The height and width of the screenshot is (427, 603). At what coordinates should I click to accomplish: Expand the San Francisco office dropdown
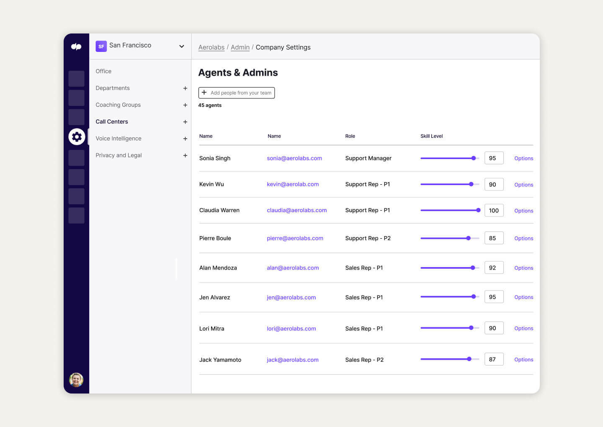[181, 46]
